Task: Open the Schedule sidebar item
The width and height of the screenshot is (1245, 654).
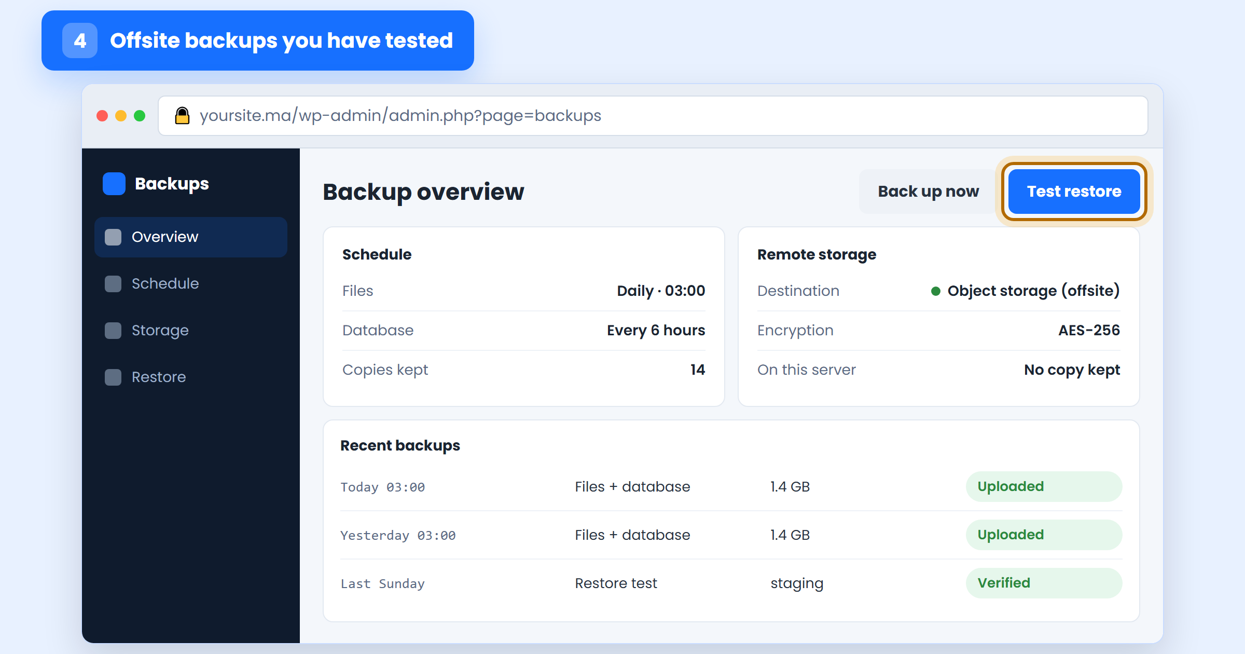Action: (191, 284)
